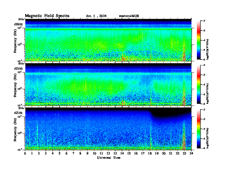Image resolution: width=228 pixels, height=176 pixels.
Task: Click the dH/dt color scale bar
Action: [x=199, y=40]
